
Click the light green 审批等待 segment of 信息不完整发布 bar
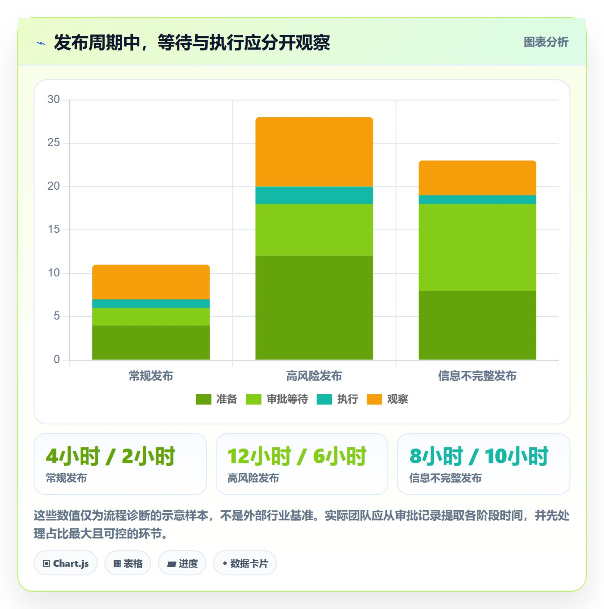click(477, 247)
